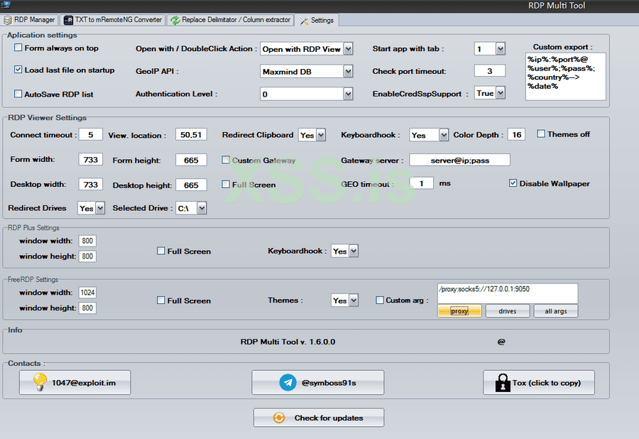Click the refresh icon on Check for updates
Viewport: 639px width, 439px height.
click(x=279, y=418)
